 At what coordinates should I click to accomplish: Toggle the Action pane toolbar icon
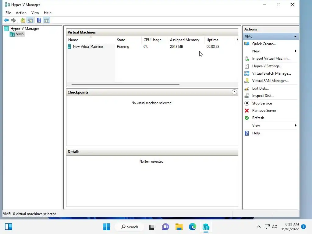pos(47,20)
